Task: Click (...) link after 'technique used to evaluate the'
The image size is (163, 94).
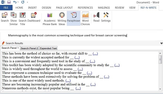Action: pyautogui.click(x=89, y=73)
